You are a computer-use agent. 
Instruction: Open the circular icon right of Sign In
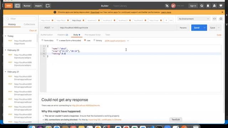(202, 6)
